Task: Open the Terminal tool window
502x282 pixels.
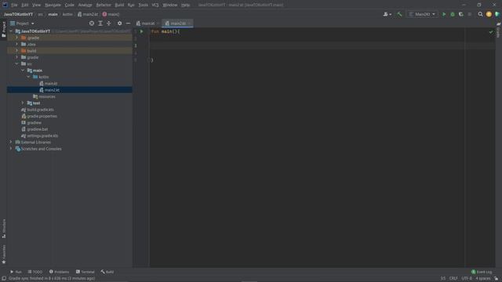Action: tap(85, 272)
